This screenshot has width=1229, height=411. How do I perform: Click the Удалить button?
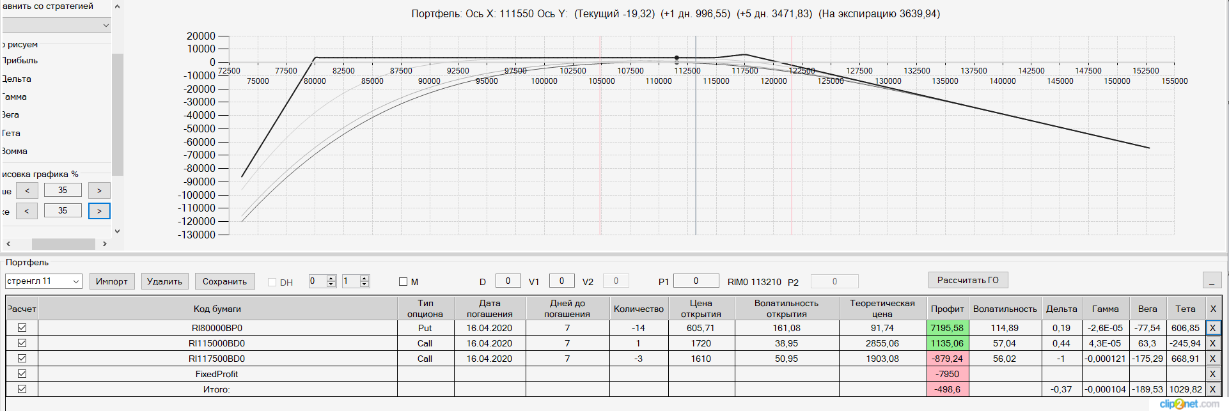(164, 281)
